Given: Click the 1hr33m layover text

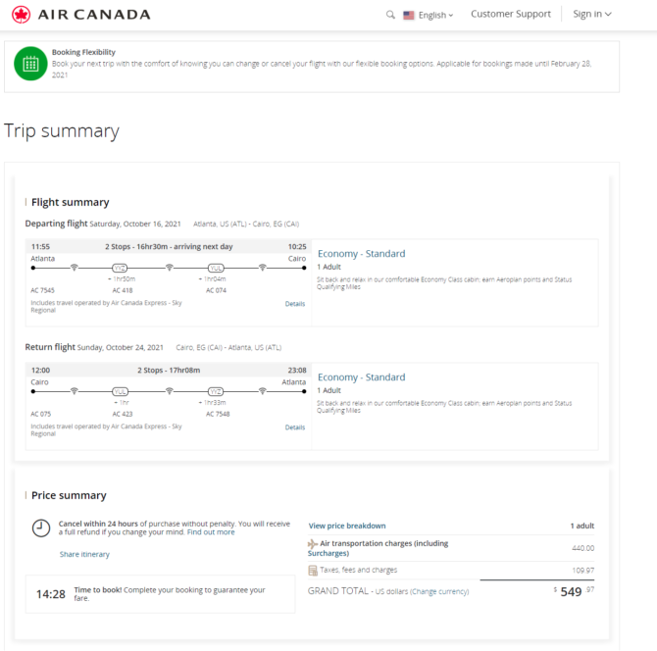Looking at the screenshot, I should [215, 403].
